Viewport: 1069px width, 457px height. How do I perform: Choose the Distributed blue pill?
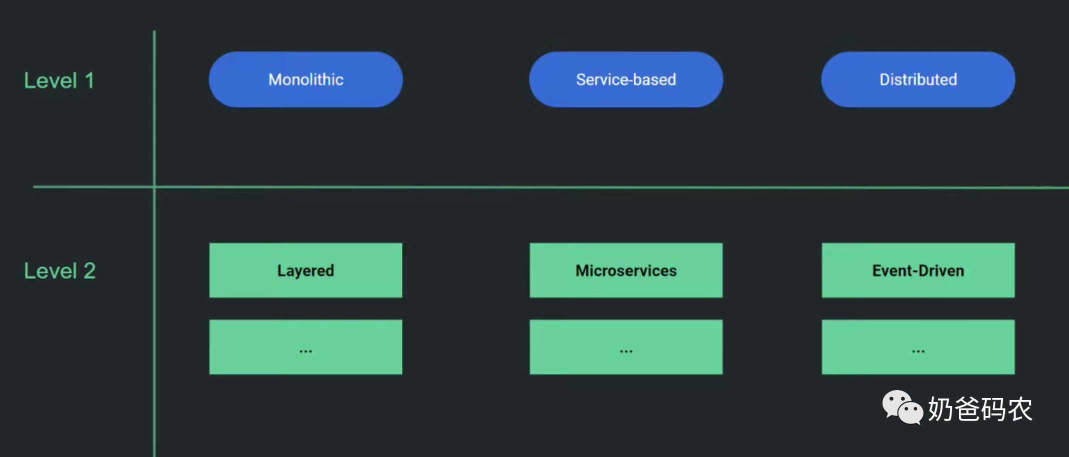click(x=918, y=79)
